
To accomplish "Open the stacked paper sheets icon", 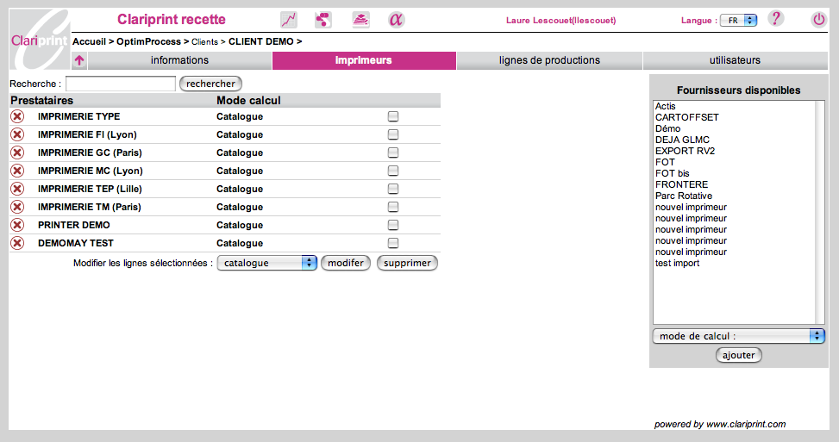I will 360,20.
